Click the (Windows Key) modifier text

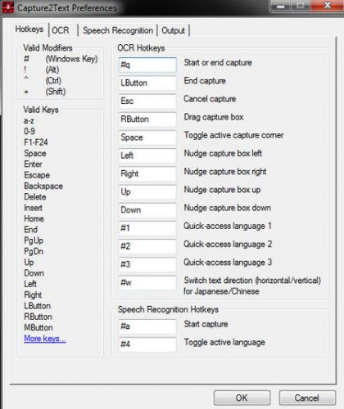pyautogui.click(x=71, y=59)
